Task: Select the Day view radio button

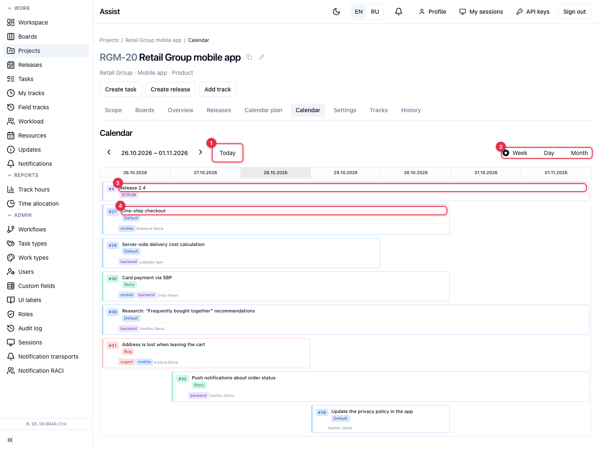Action: (537, 153)
